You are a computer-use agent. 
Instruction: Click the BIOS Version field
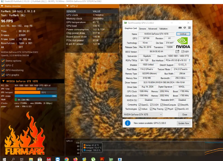coord(156,52)
